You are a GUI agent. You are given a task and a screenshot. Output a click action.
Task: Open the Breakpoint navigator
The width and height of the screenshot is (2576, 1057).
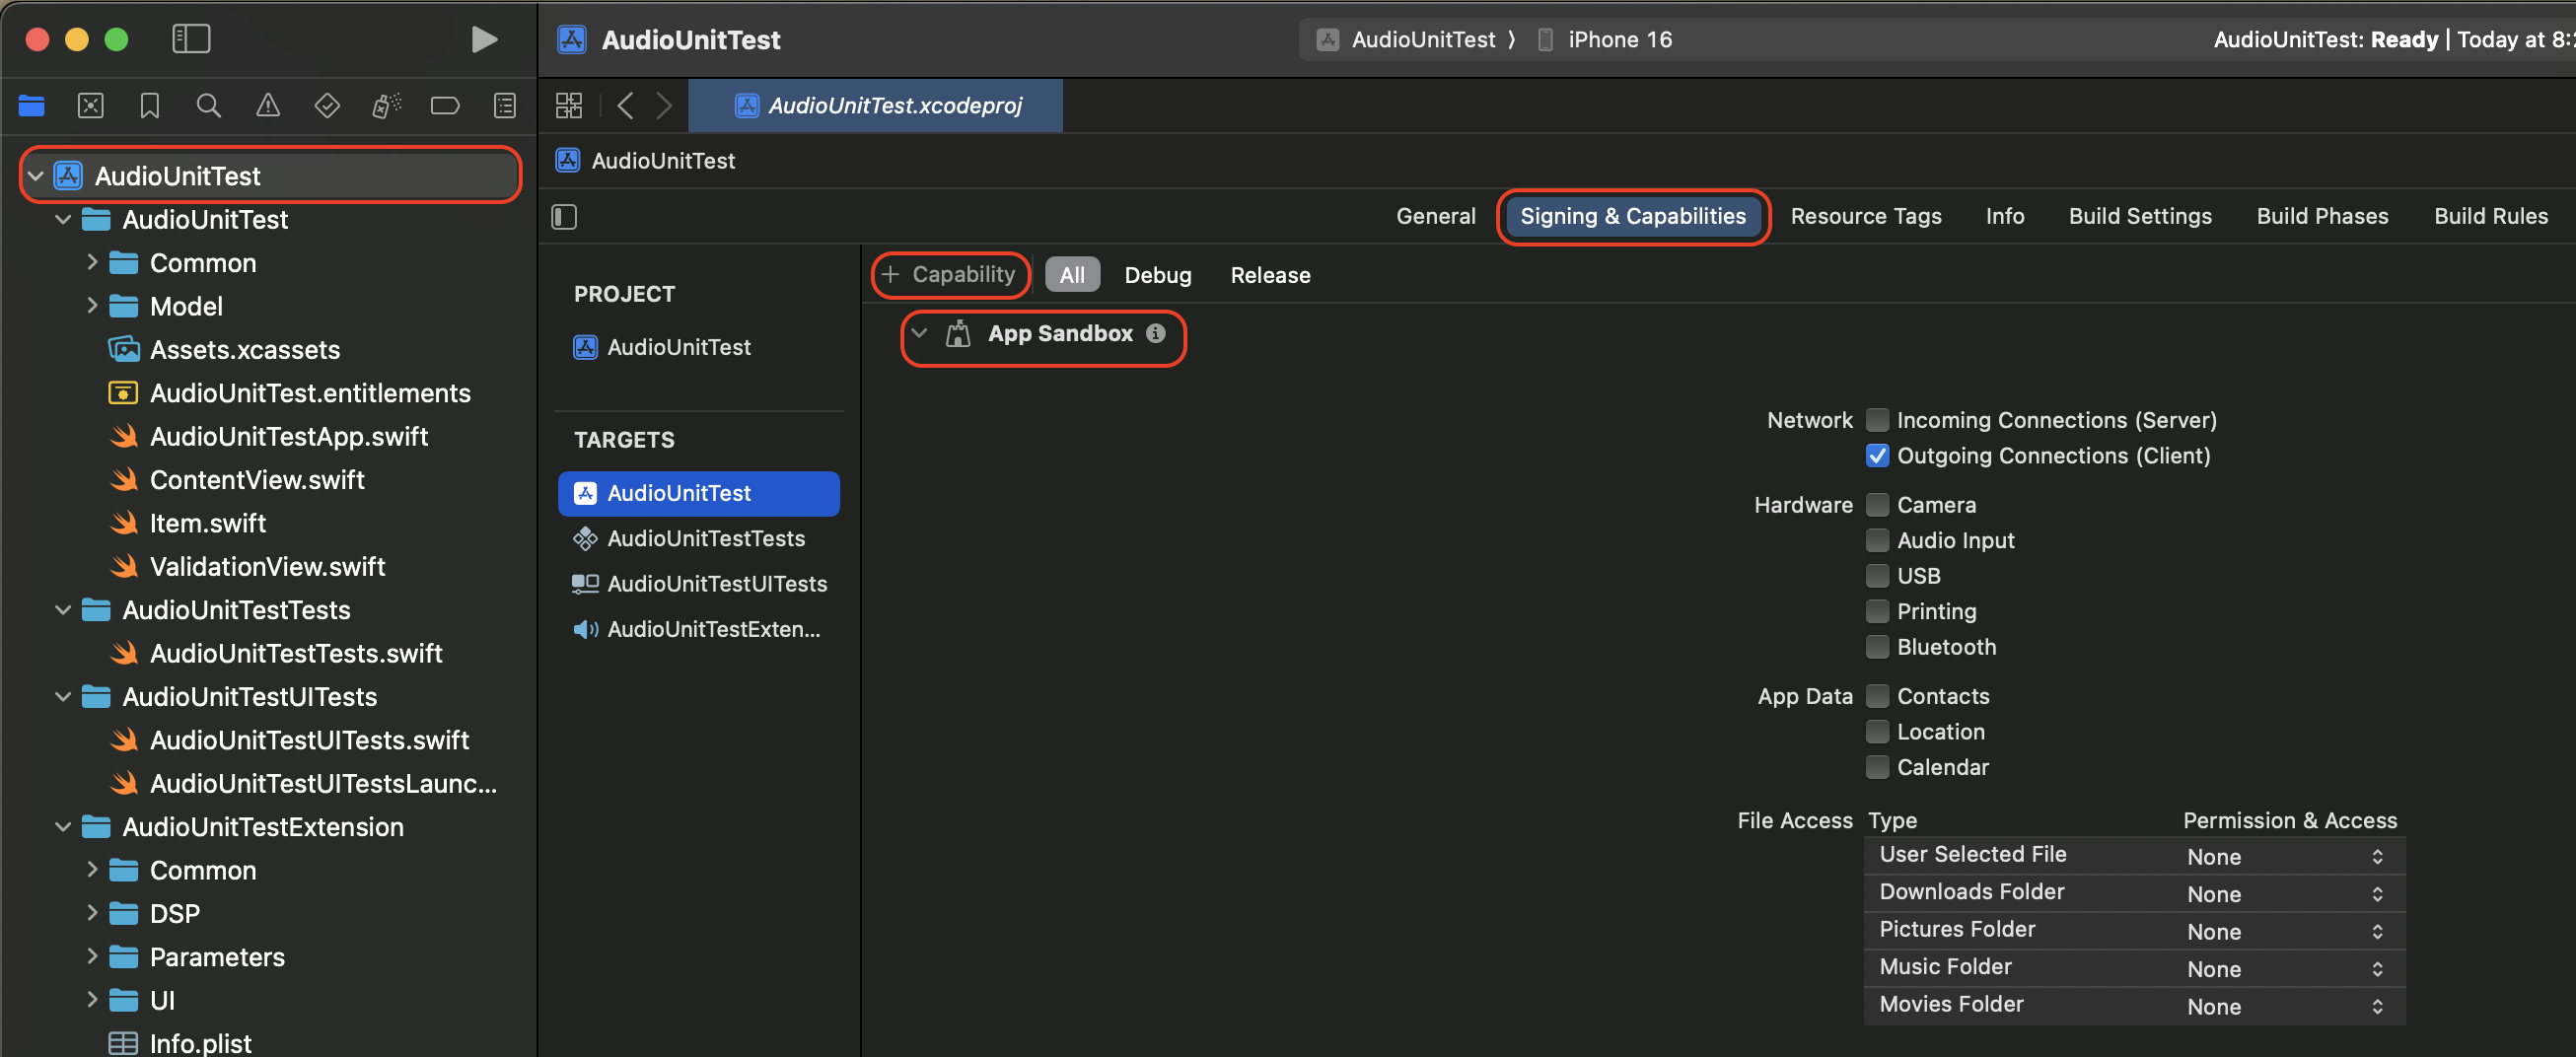[x=445, y=105]
